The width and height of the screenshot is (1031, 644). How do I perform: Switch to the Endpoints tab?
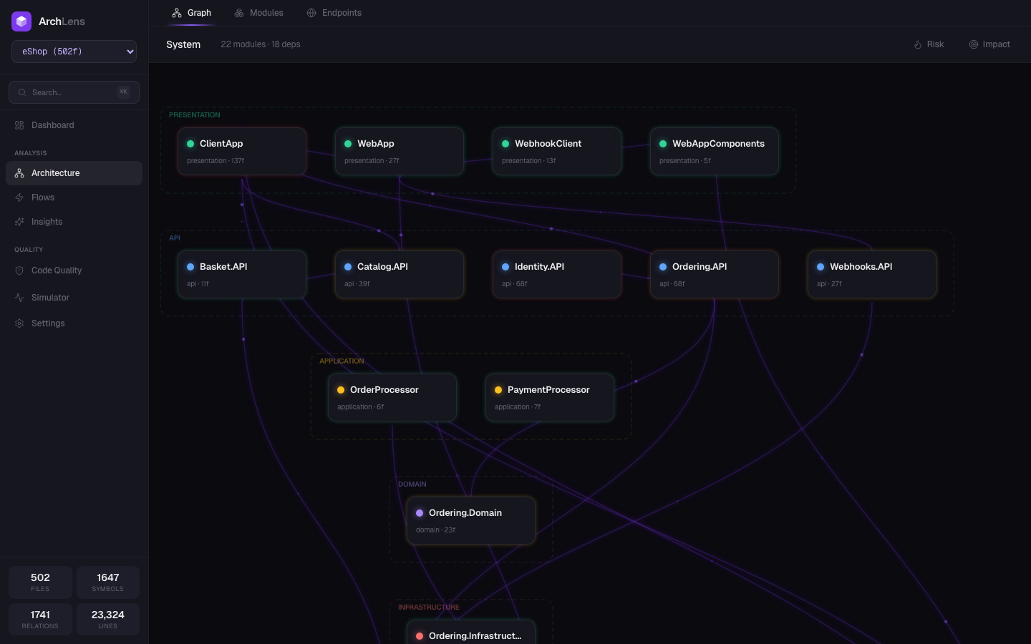(334, 13)
